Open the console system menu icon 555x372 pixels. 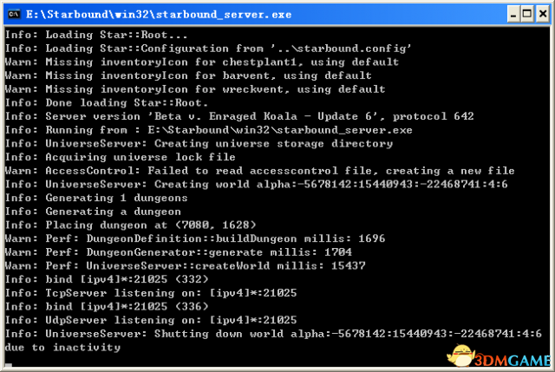pos(14,14)
